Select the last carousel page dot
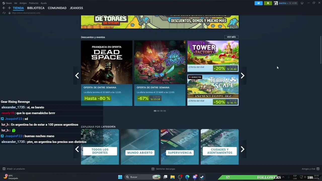This screenshot has width=322, height=181. (x=165, y=111)
